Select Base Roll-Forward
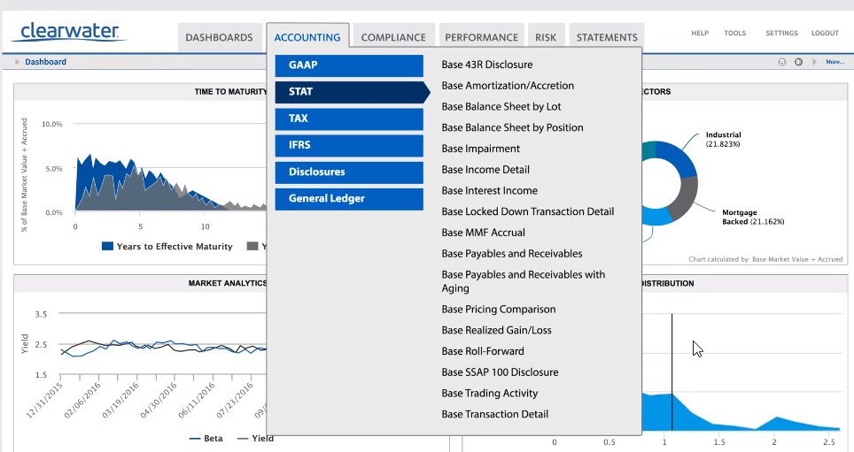The image size is (854, 452). click(x=483, y=351)
